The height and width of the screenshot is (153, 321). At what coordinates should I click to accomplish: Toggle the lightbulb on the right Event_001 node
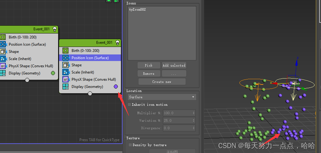tap(117, 42)
